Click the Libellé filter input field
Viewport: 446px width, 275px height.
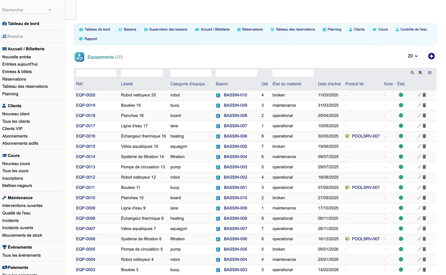click(142, 73)
